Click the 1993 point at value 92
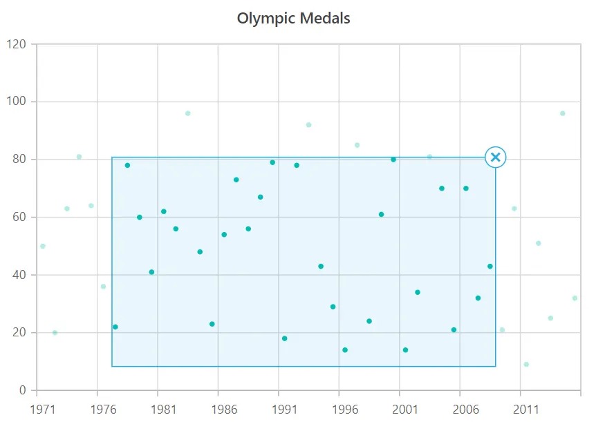Screen dimensions: 605x422 (308, 125)
